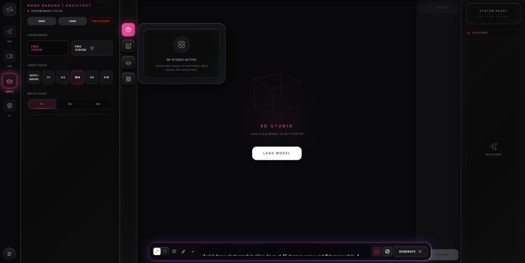Switch to DIR video camera mode
Viewport: 525px width, 263px height.
(x=9, y=56)
